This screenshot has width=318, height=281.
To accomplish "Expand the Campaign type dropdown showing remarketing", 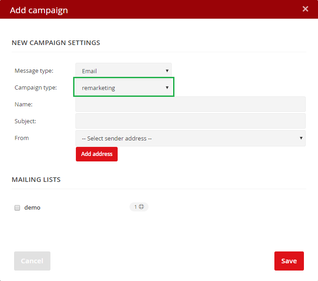I will point(124,88).
